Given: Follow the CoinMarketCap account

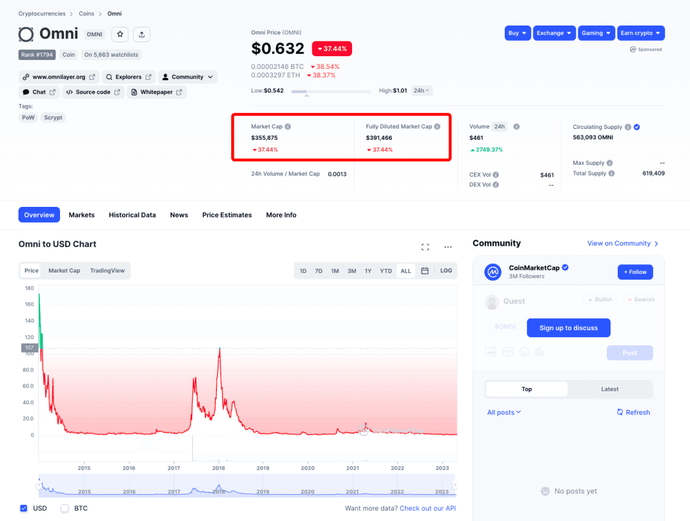Looking at the screenshot, I should pos(635,272).
